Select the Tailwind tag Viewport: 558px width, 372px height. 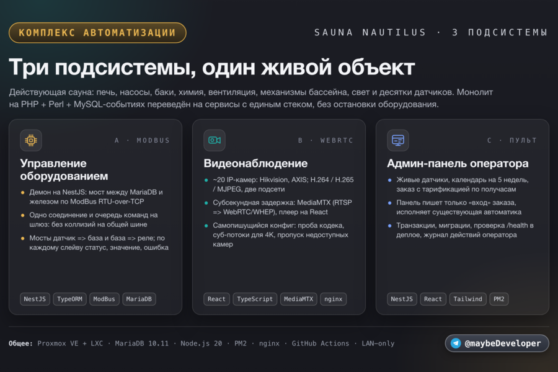pyautogui.click(x=468, y=299)
